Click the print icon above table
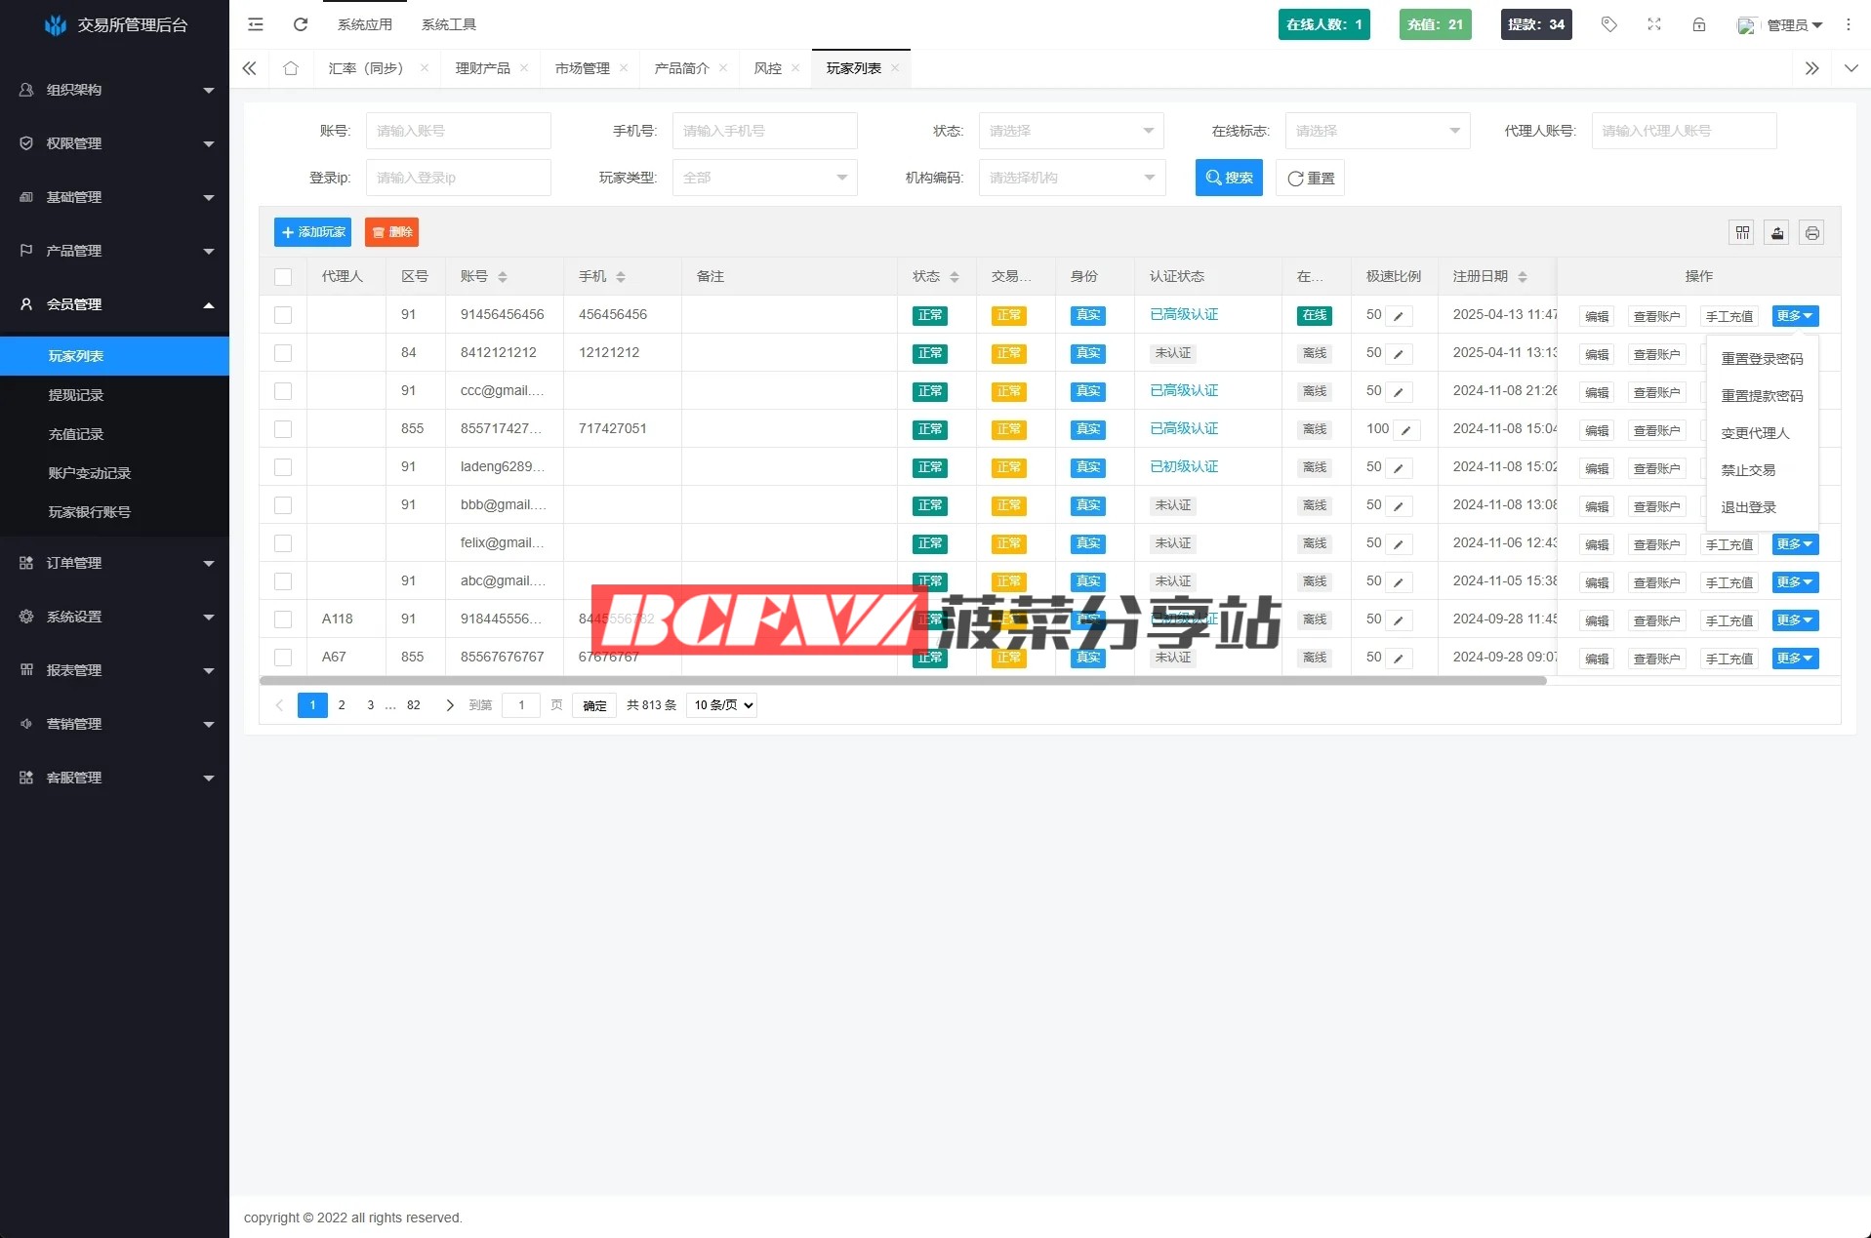Viewport: 1871px width, 1238px height. pos(1812,232)
